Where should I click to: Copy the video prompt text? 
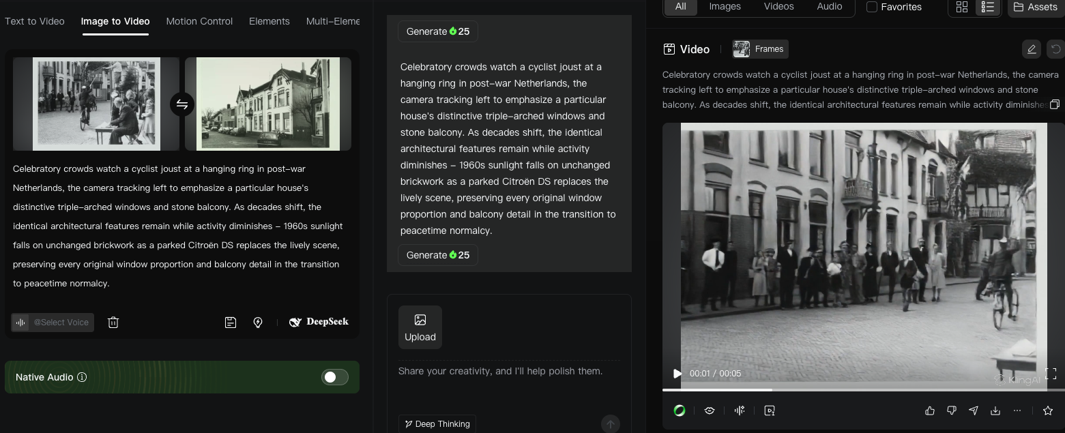(1055, 104)
